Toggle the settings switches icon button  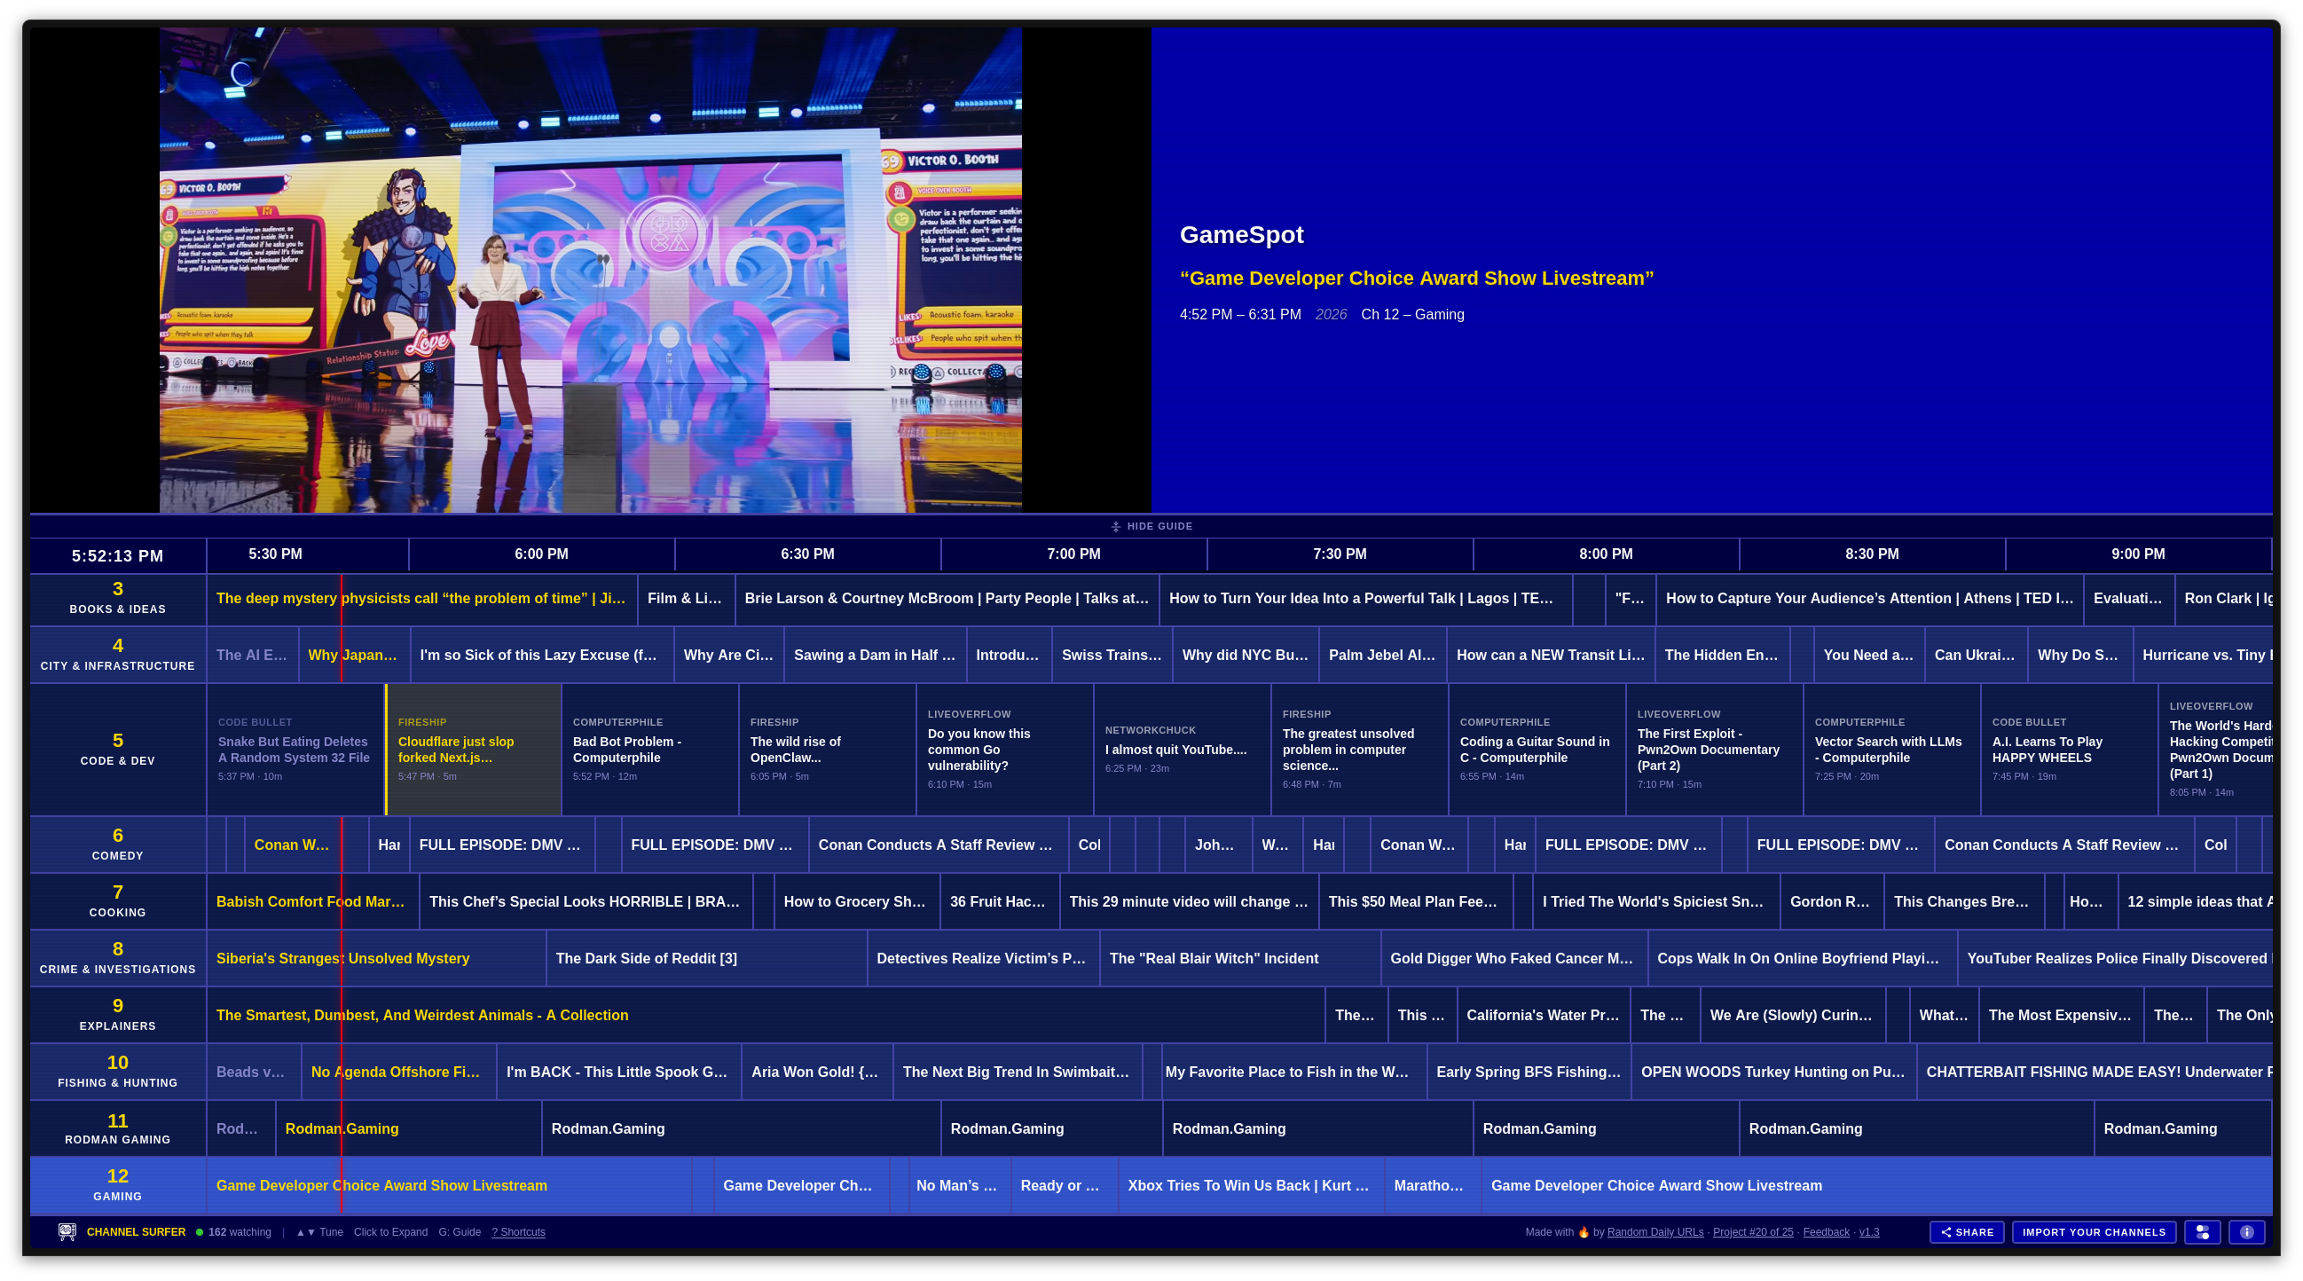coord(2202,1232)
